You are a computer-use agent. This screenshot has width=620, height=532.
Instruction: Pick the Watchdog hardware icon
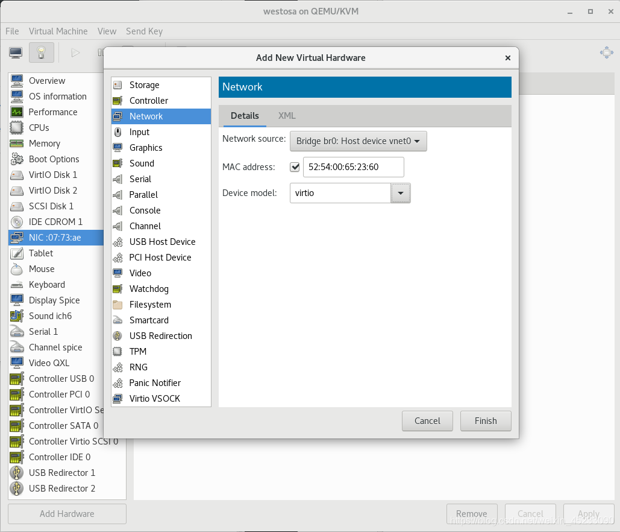[x=117, y=289]
